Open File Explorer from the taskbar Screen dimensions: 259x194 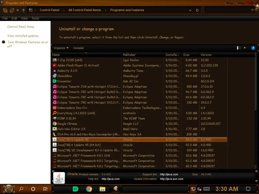tap(102, 189)
